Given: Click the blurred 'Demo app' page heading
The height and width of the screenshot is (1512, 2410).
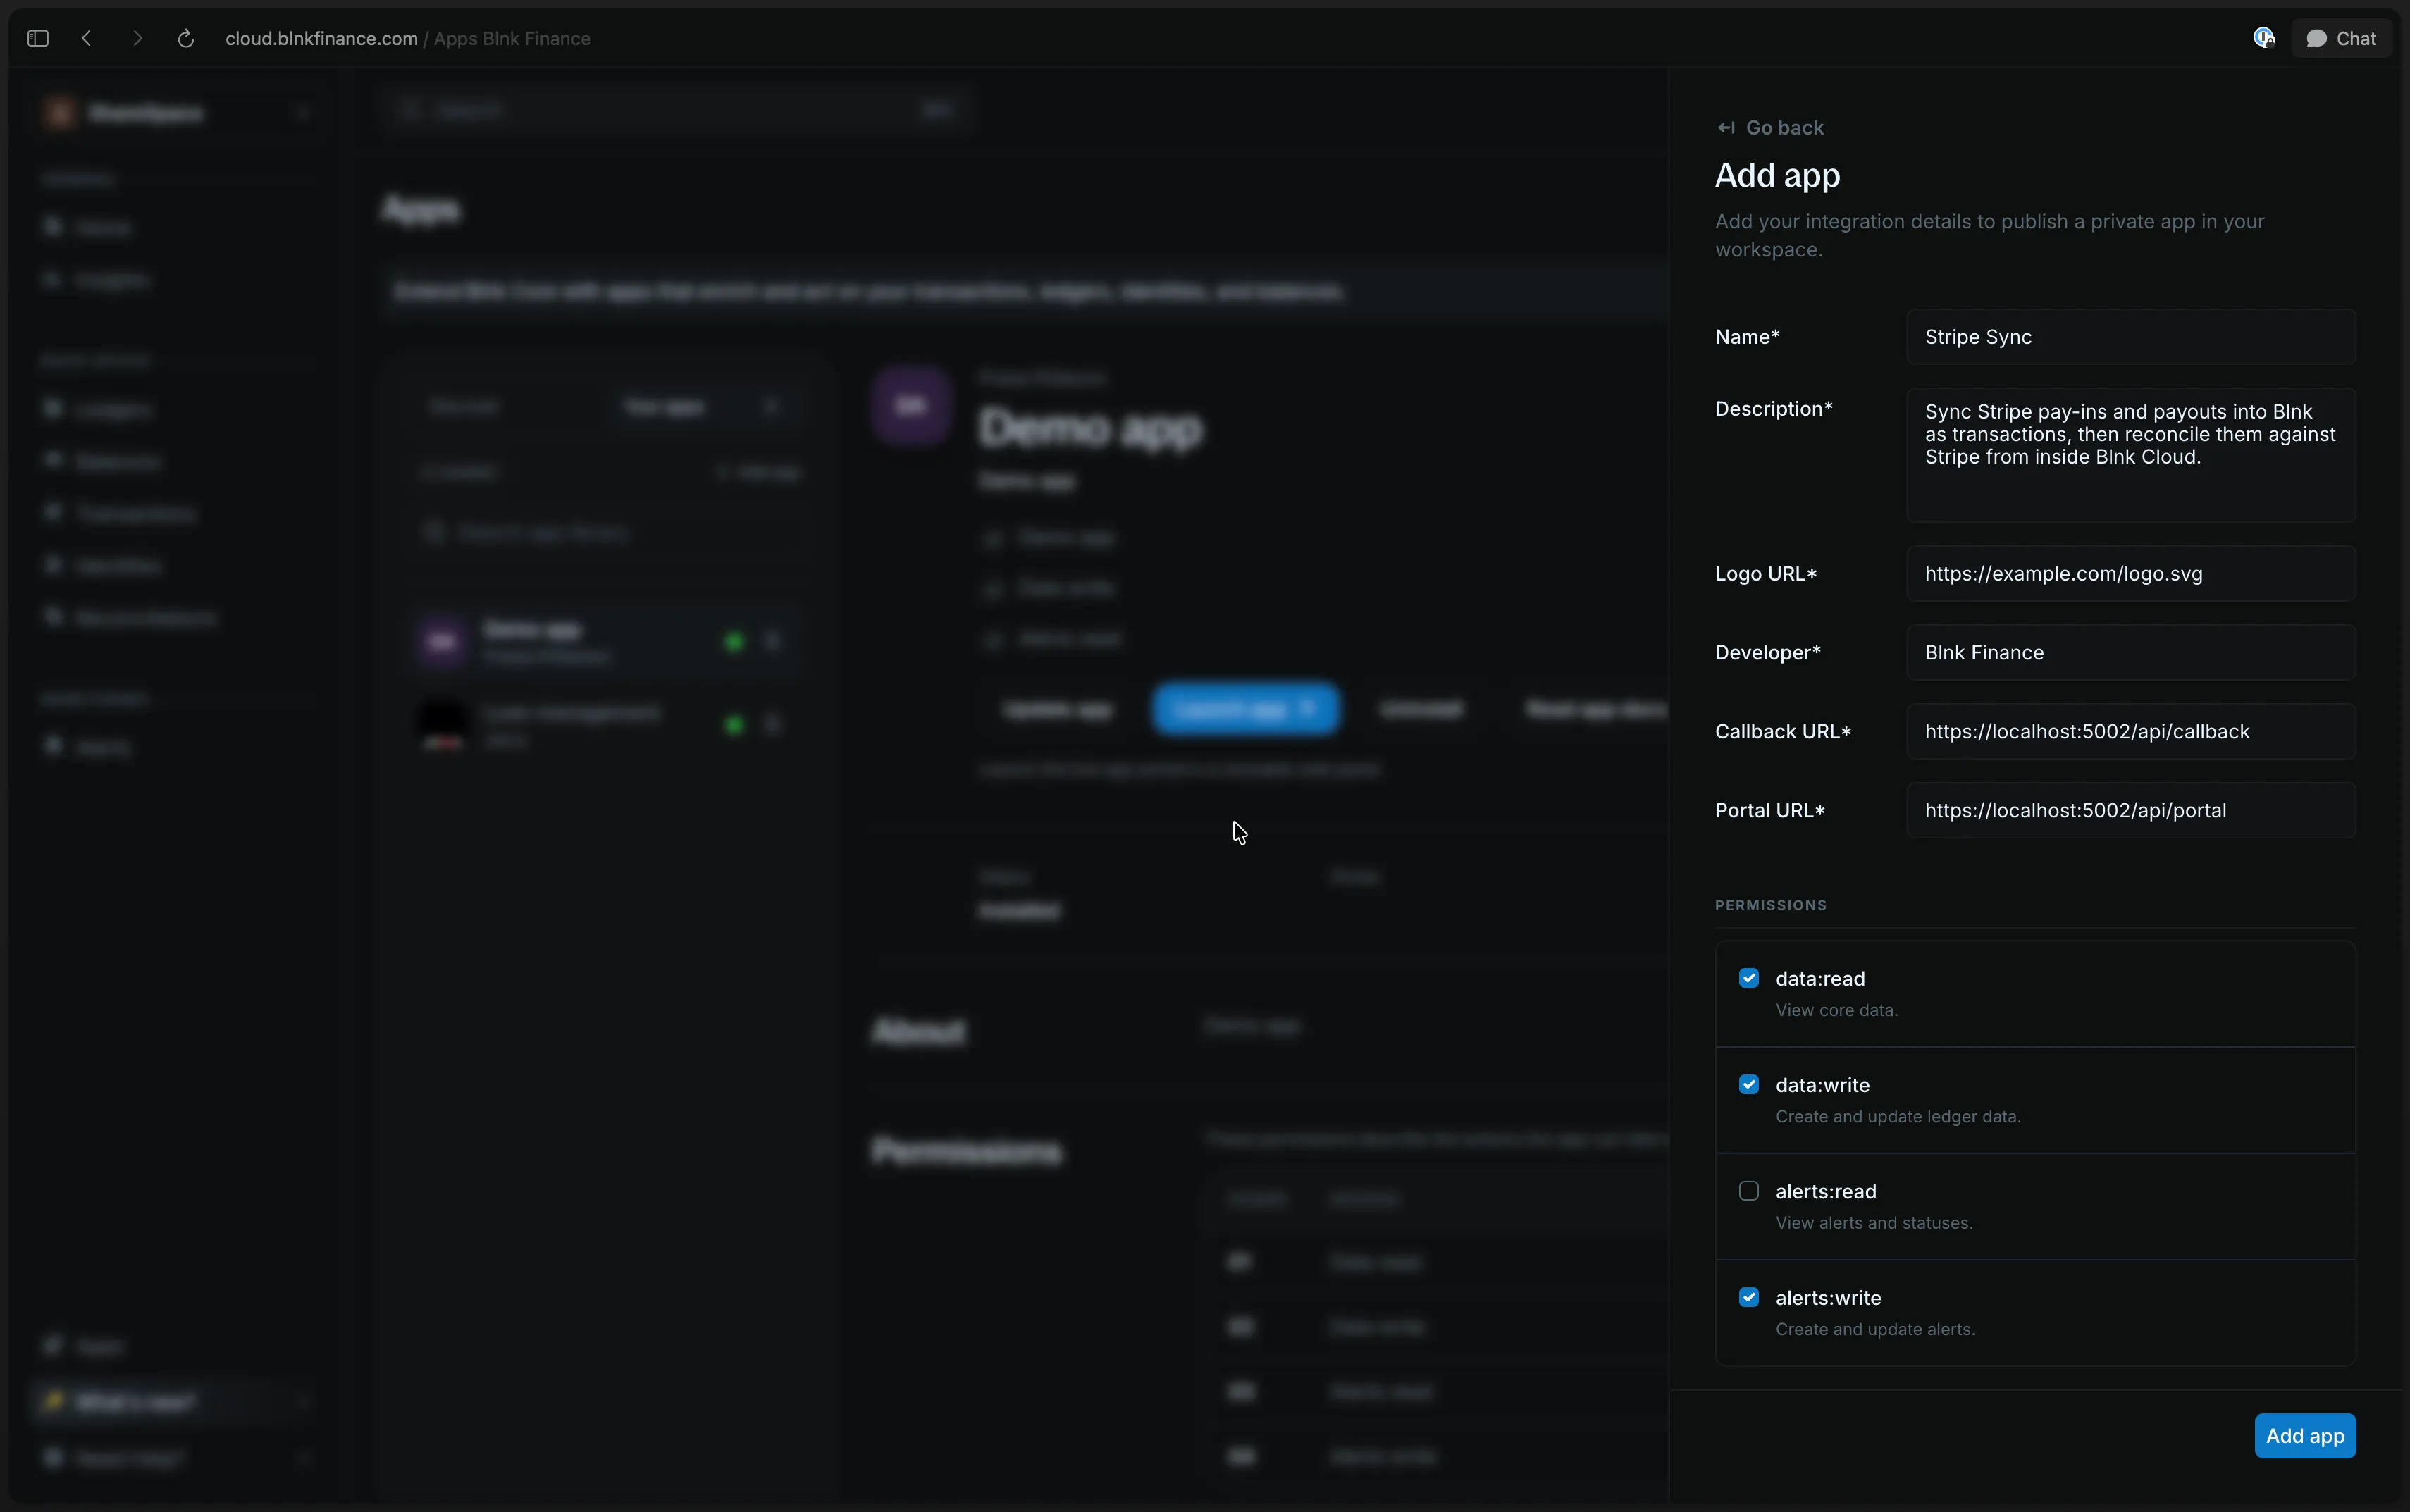Looking at the screenshot, I should pyautogui.click(x=1090, y=428).
